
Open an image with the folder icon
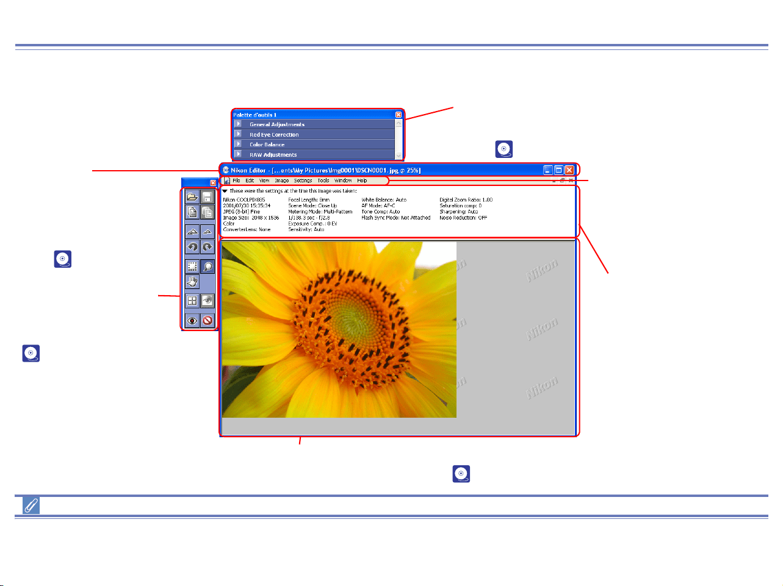192,197
